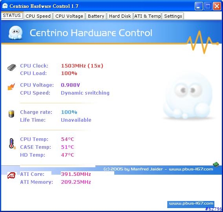Click the Charge rate 100% value
Image resolution: width=223 pixels, height=212 pixels.
69,112
